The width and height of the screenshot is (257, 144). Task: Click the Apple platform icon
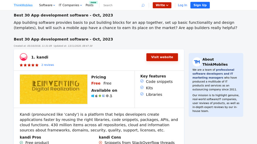(x=96, y=96)
